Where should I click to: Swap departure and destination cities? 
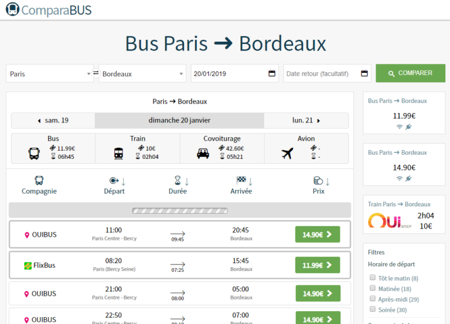(x=96, y=73)
